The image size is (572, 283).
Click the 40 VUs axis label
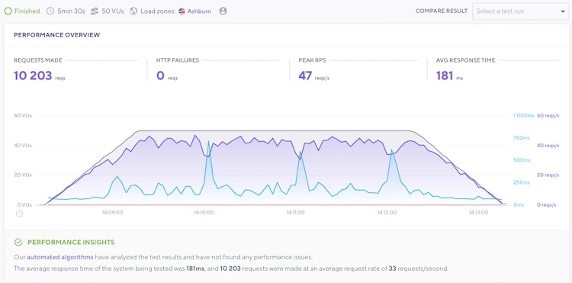(23, 146)
